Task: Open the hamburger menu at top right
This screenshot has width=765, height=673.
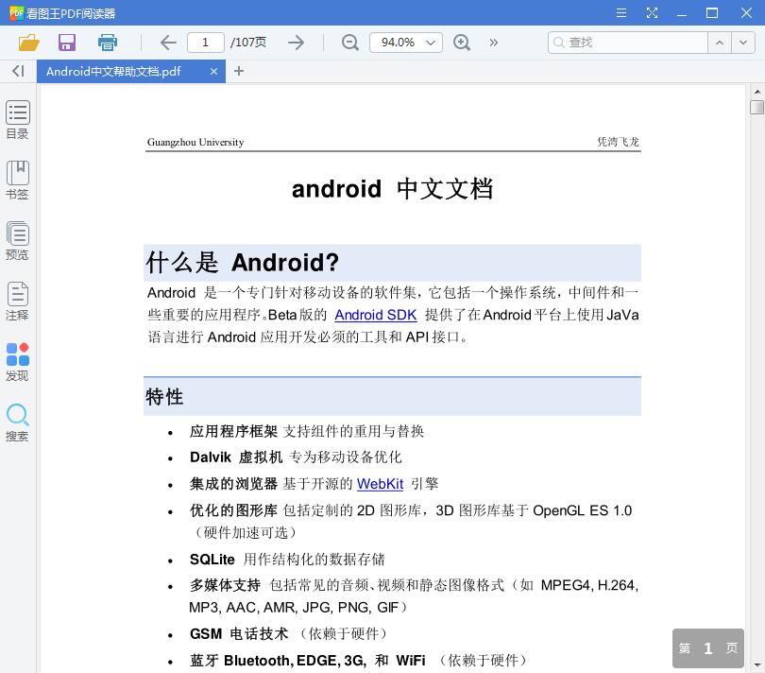Action: 621,13
